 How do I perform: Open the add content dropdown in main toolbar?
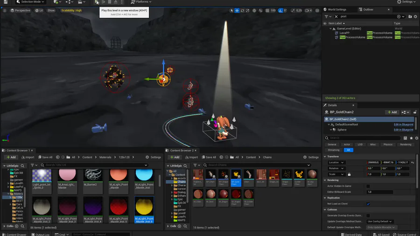coord(57,2)
